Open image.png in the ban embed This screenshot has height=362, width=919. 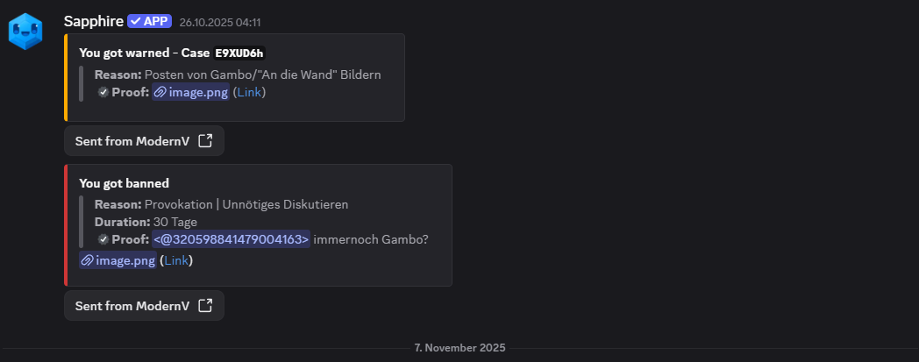click(125, 260)
